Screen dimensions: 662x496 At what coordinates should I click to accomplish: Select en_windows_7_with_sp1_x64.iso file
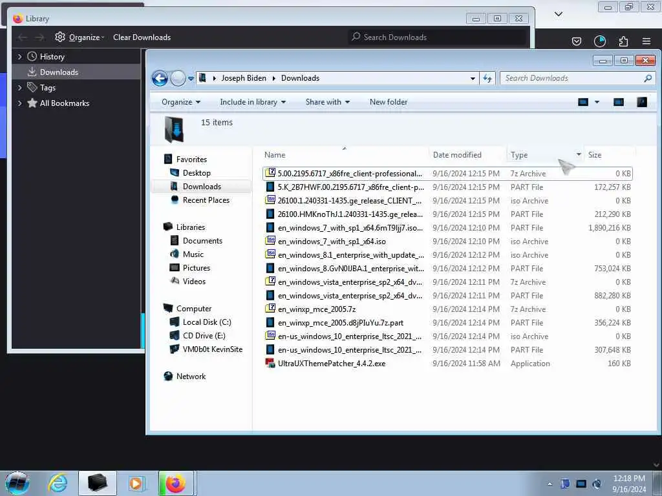(x=332, y=242)
